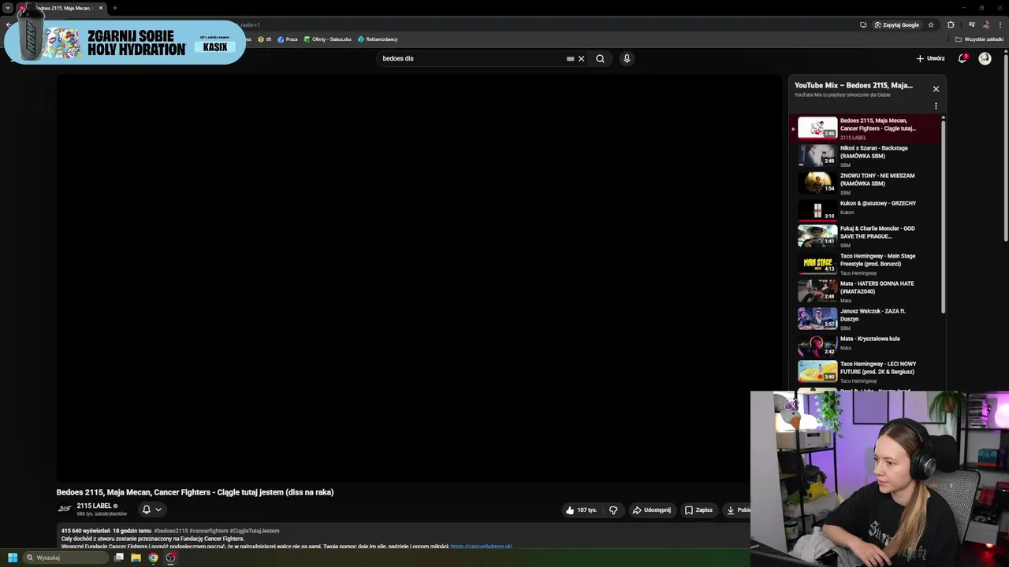Click the video title text

[x=195, y=492]
